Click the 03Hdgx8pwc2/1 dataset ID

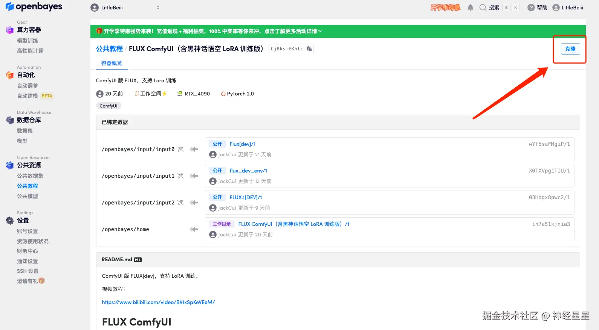click(549, 197)
